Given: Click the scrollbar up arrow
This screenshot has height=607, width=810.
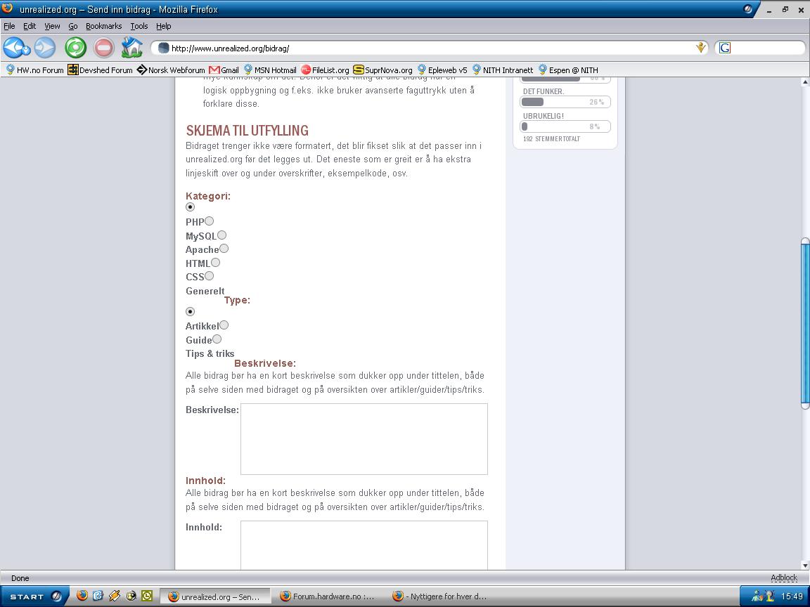Looking at the screenshot, I should pos(805,82).
